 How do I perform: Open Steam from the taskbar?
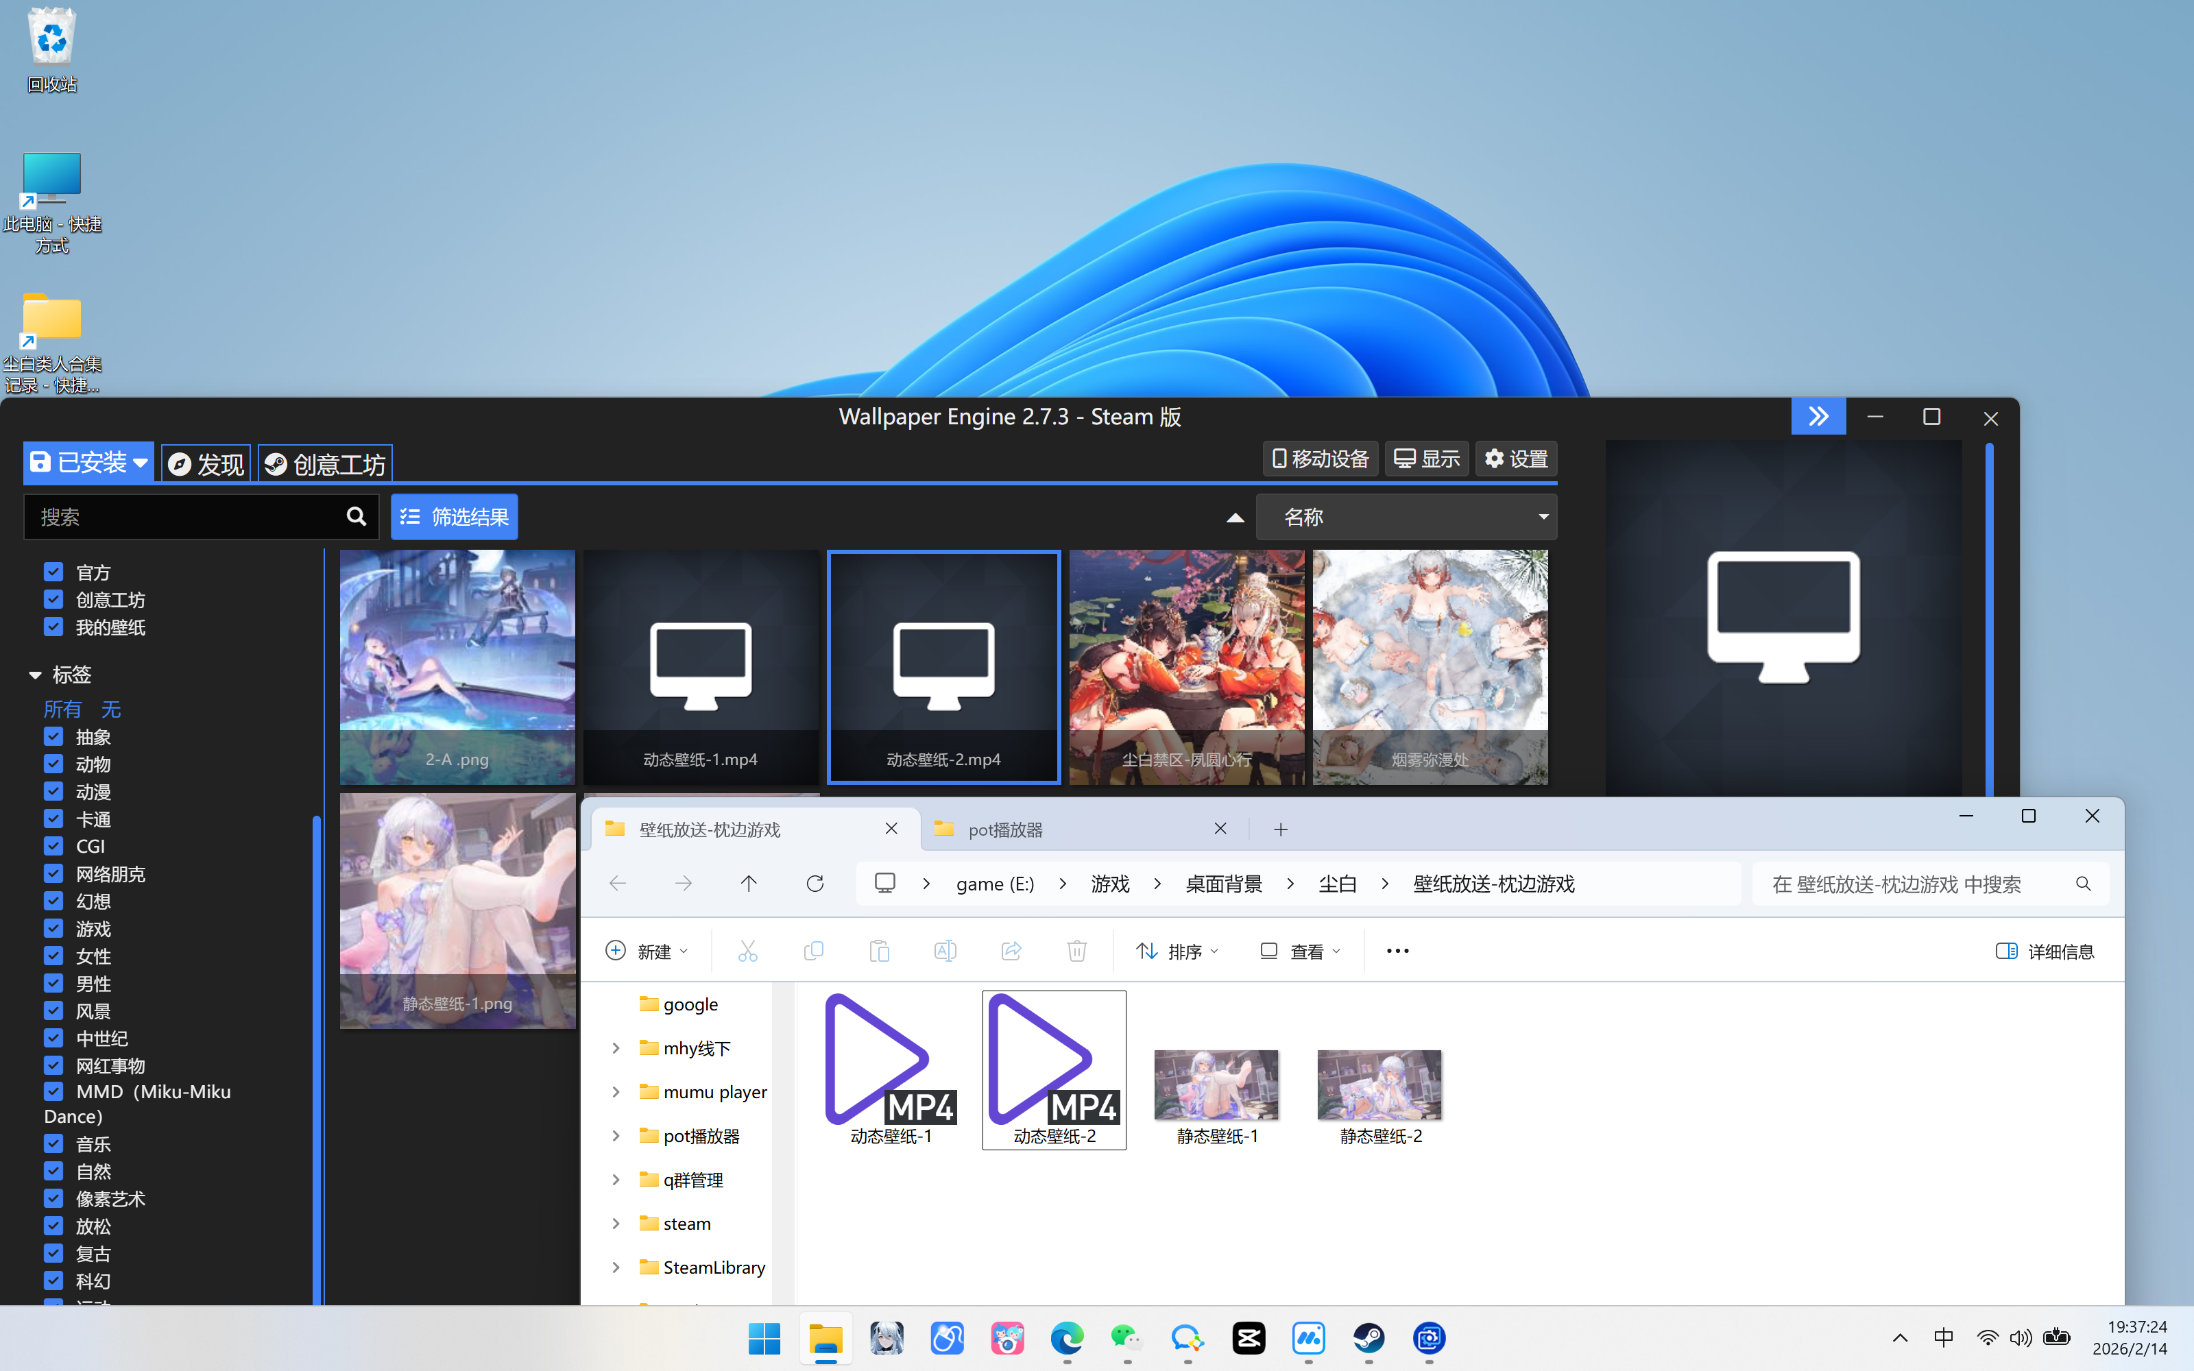[1369, 1338]
